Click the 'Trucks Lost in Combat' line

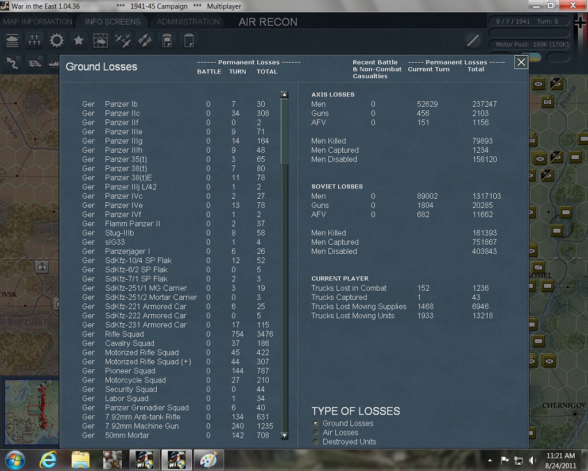[400, 288]
